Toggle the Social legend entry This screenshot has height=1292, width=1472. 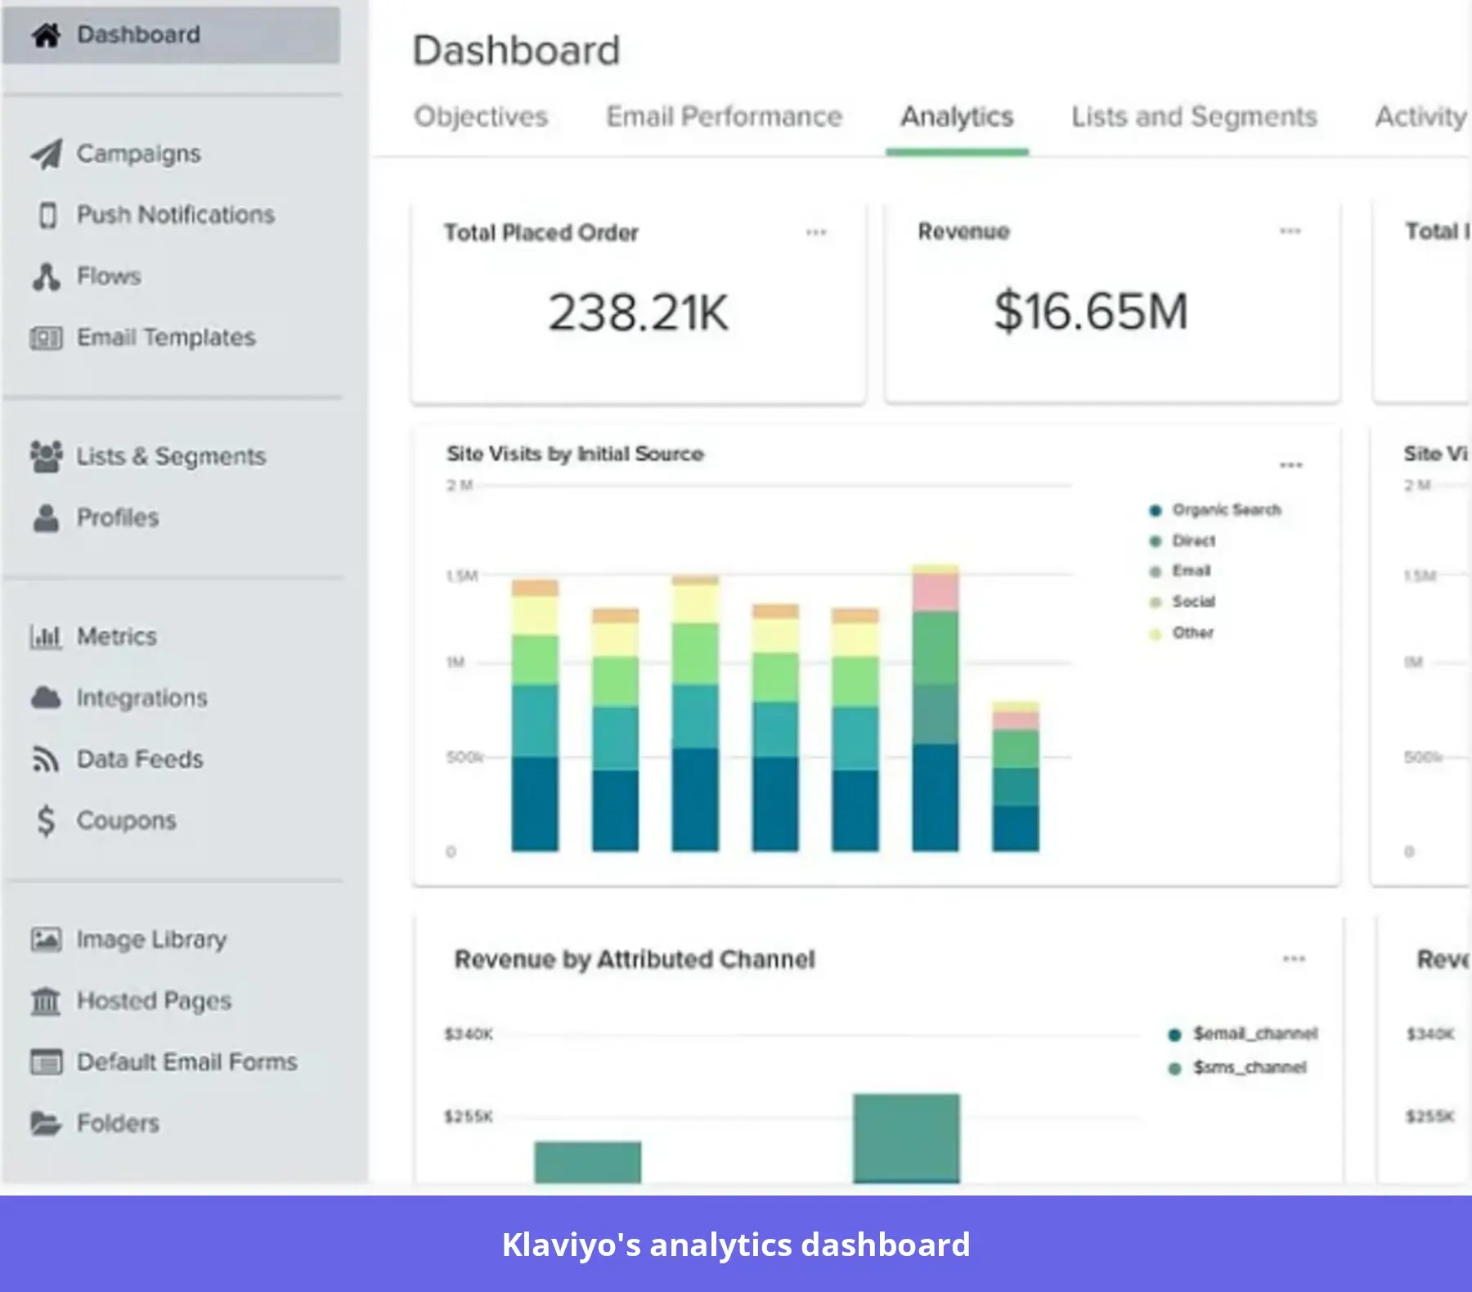pyautogui.click(x=1183, y=602)
